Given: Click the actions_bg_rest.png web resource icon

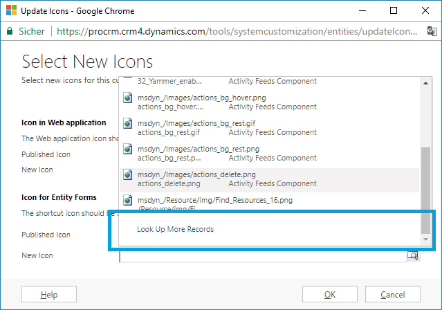Looking at the screenshot, I should [x=127, y=149].
